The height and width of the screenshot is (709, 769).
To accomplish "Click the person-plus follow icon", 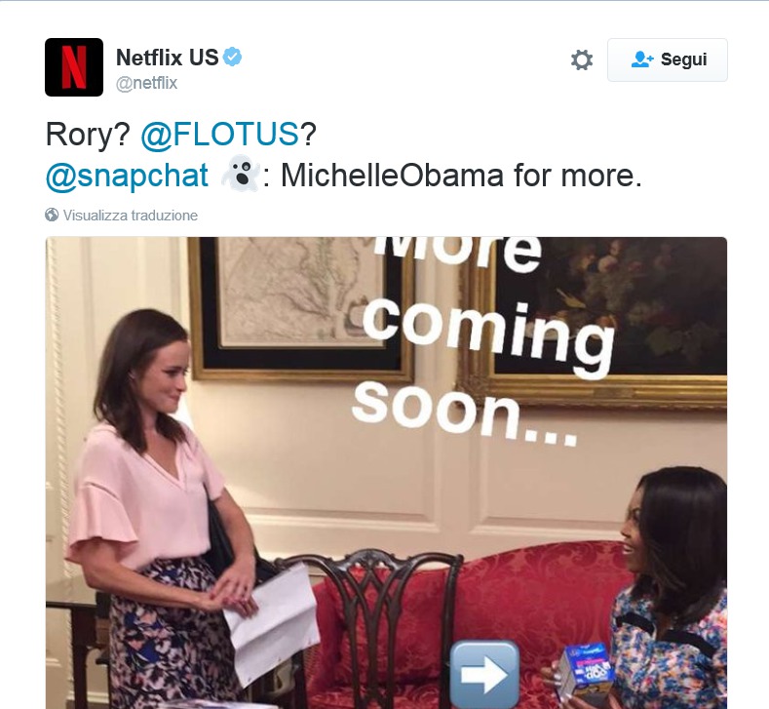I will pos(642,59).
